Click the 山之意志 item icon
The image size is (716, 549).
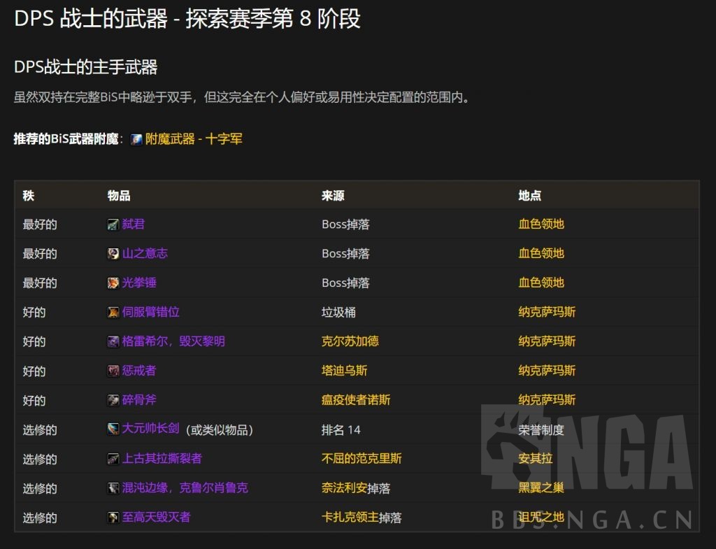click(x=113, y=253)
